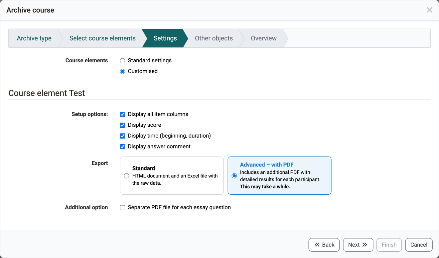The image size is (439, 258).
Task: Select the Standard settings radio button
Action: point(122,61)
